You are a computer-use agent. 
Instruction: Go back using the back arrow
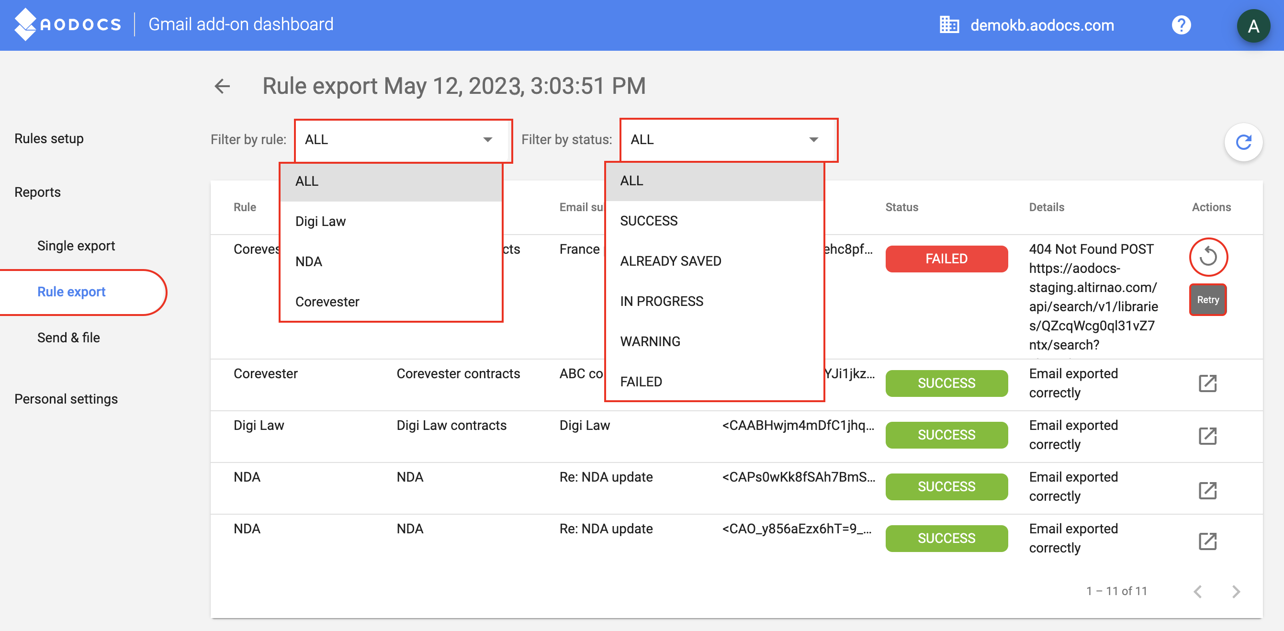[222, 86]
